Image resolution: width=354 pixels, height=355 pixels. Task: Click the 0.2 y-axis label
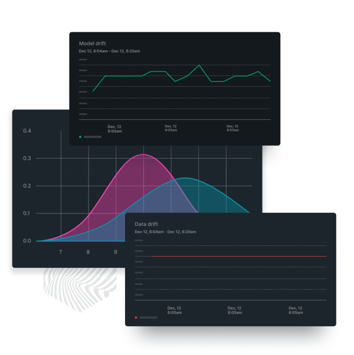(27, 186)
